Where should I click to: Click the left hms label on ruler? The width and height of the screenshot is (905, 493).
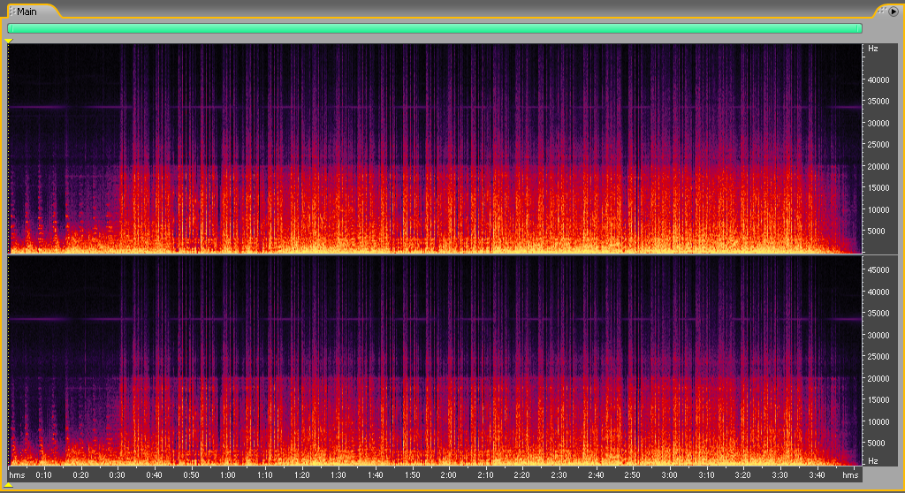point(16,475)
